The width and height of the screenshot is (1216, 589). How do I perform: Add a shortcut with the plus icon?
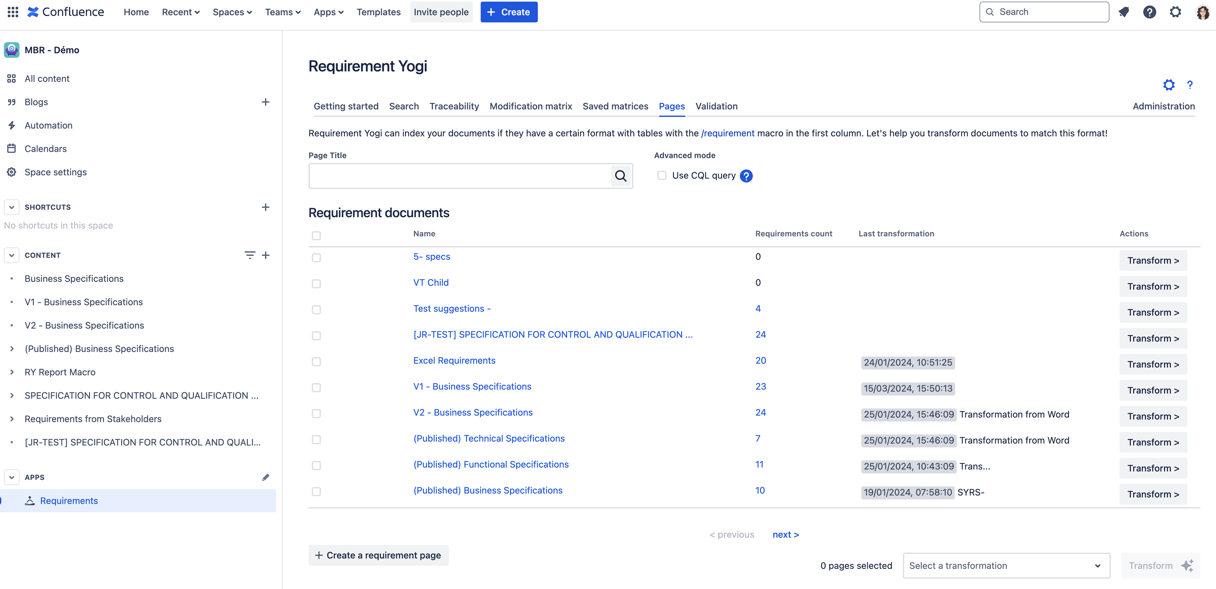pos(265,207)
